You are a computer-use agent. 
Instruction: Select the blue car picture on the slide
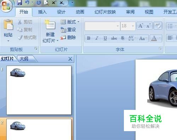162,89
